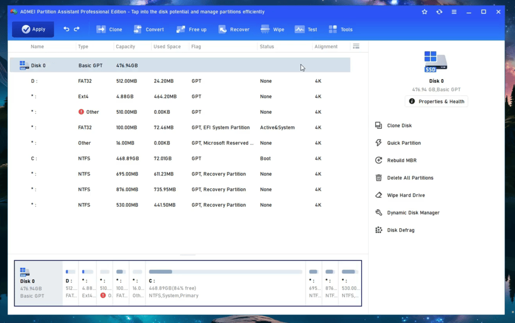515x323 pixels.
Task: Click the Clone Disk link text
Action: [x=399, y=125]
